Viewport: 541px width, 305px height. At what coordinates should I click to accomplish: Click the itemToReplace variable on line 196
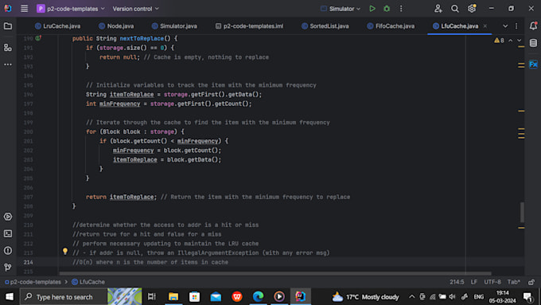coord(132,94)
